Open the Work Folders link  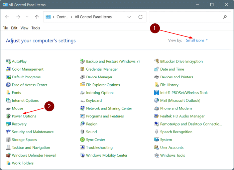[x=23, y=163]
